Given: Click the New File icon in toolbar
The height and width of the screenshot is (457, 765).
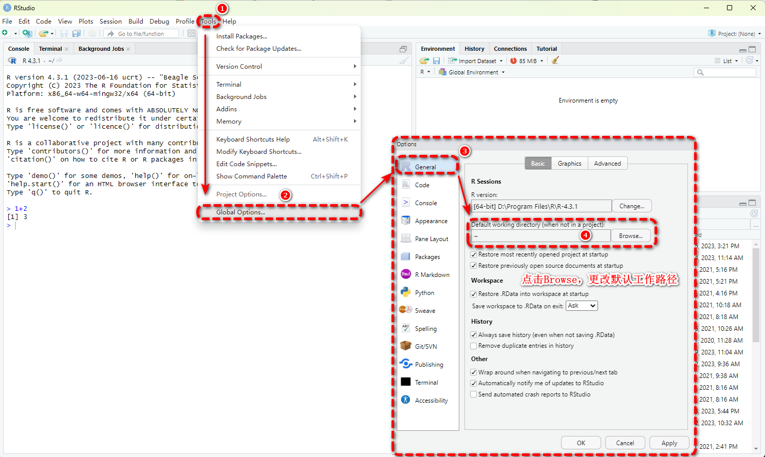Looking at the screenshot, I should [x=5, y=33].
